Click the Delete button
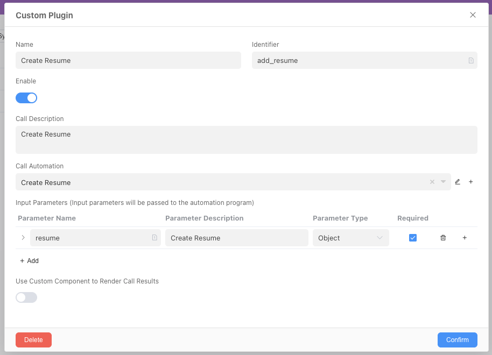 pos(33,339)
